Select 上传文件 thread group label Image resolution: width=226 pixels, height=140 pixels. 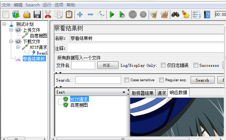[31, 30]
